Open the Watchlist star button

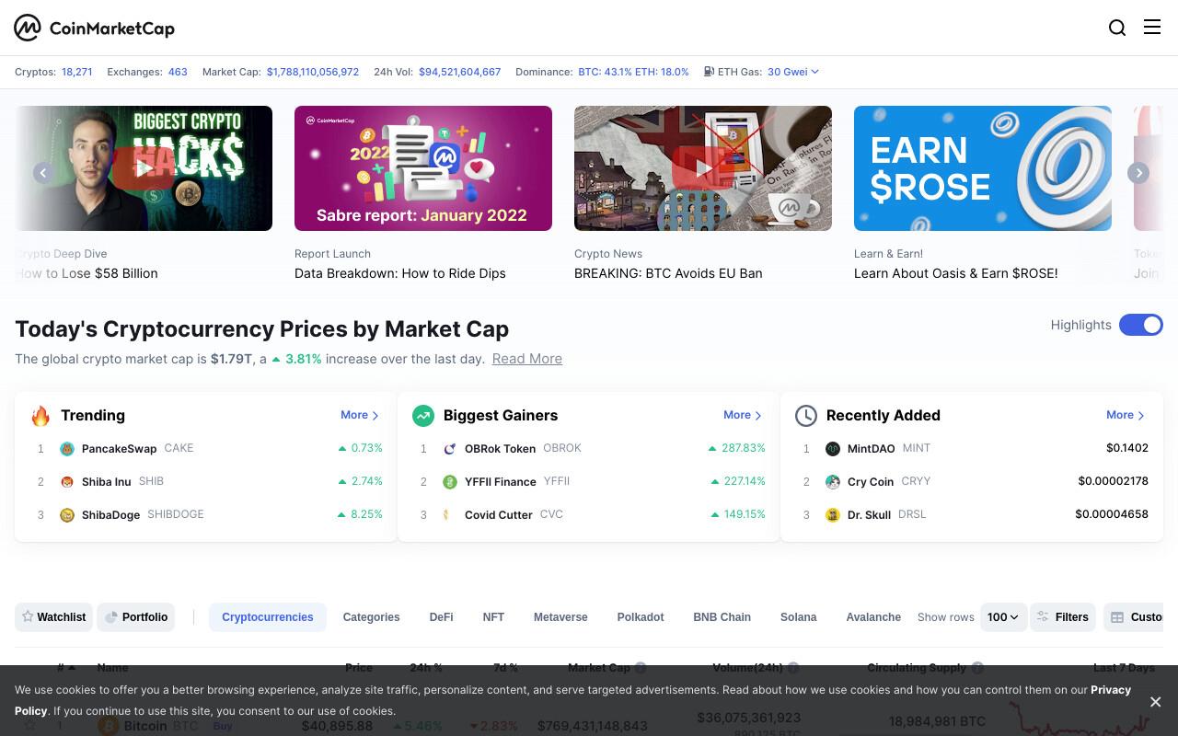(54, 617)
